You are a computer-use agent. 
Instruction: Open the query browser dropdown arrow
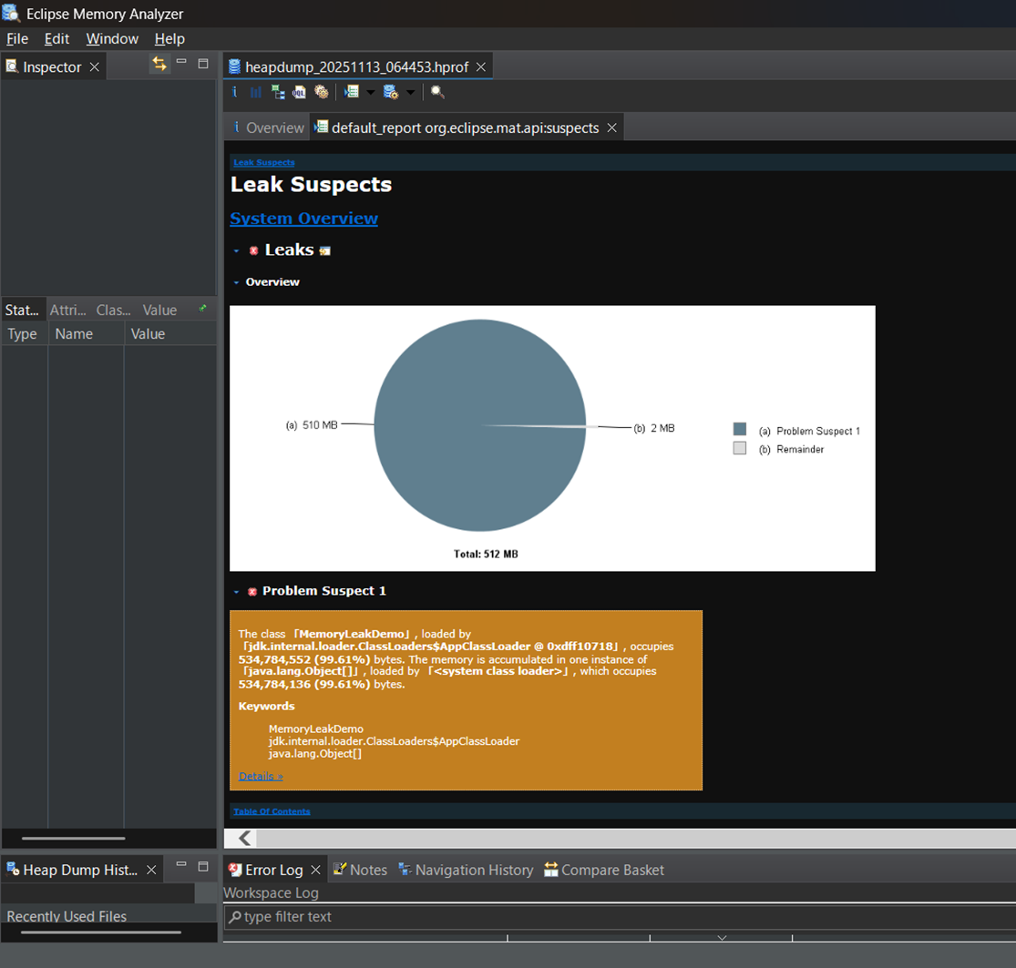[x=411, y=92]
